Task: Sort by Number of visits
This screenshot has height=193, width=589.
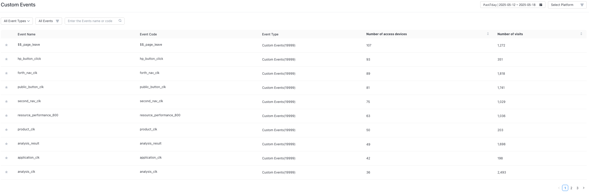Action: (581, 34)
